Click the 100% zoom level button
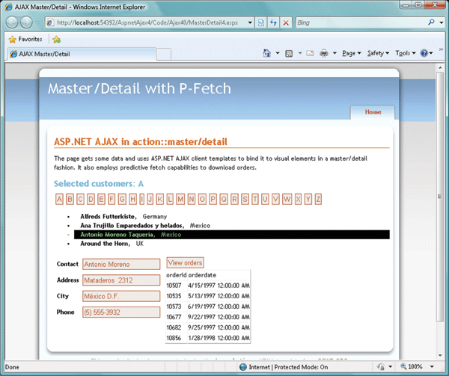449x376 pixels. click(x=412, y=366)
